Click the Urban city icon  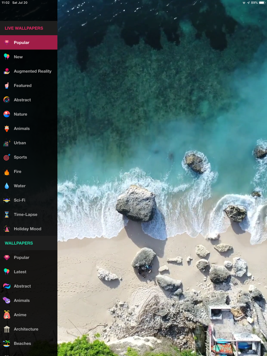click(7, 143)
